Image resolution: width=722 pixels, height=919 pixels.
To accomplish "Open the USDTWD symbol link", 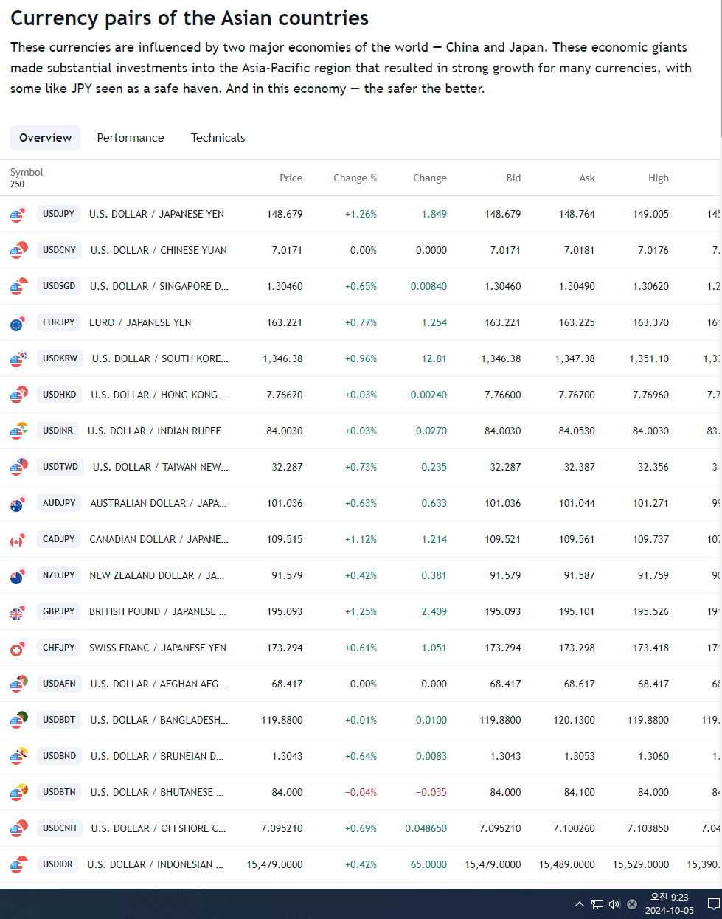I will click(60, 467).
